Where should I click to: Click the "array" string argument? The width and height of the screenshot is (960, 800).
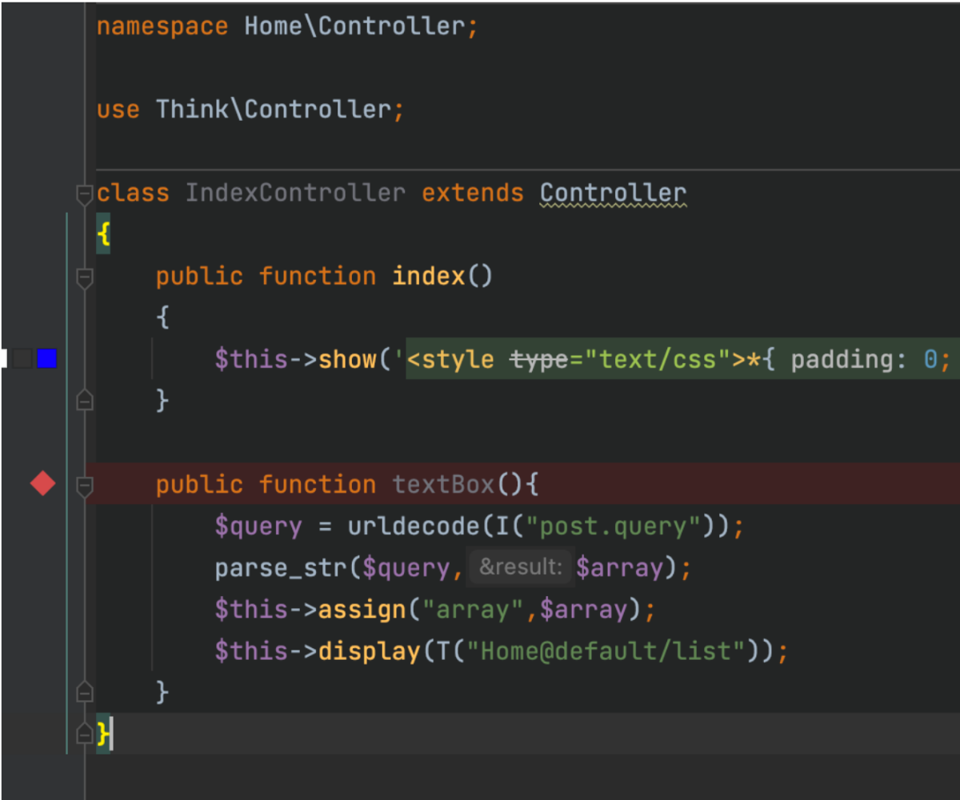click(473, 610)
